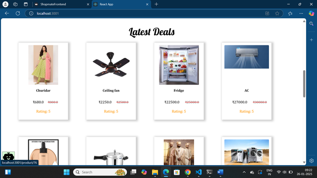
Task: Click the Ceiling fan product name
Action: coord(111,90)
